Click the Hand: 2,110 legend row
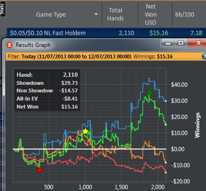Viewport: 206px width, 191px height. point(47,75)
